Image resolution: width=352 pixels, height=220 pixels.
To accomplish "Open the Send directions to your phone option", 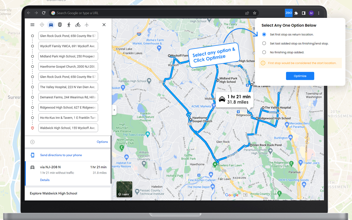I will coord(61,155).
